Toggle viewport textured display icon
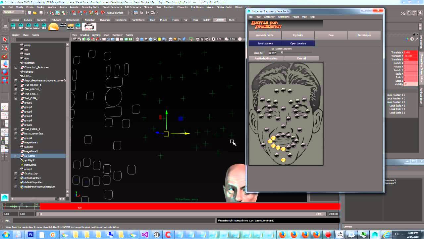 (155, 39)
